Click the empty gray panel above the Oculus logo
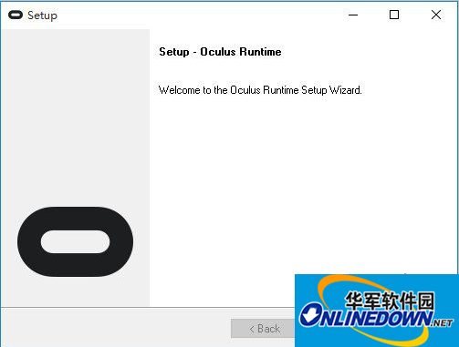This screenshot has width=459, height=347. click(x=75, y=116)
